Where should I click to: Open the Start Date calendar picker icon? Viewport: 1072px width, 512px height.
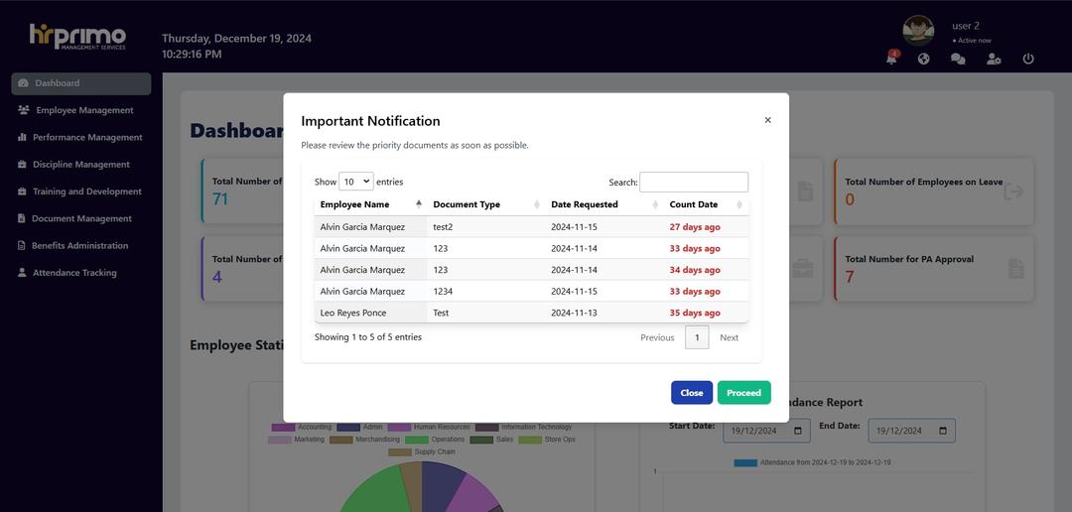click(798, 431)
